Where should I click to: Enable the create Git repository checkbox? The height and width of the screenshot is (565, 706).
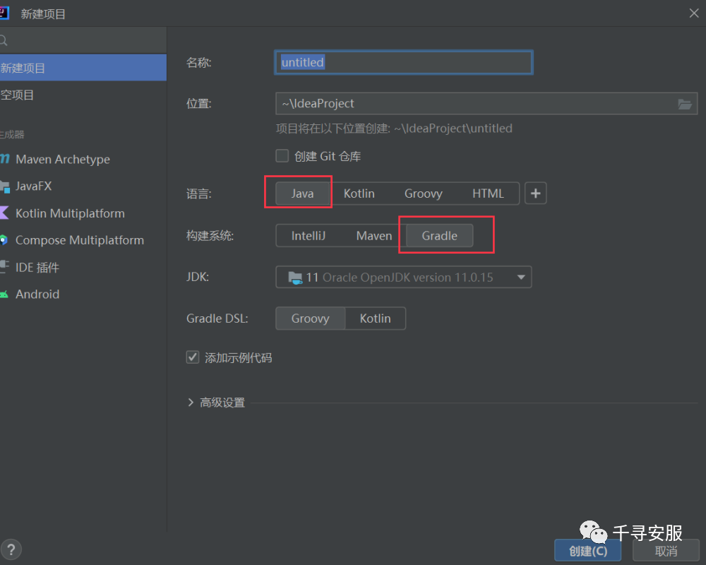(x=282, y=156)
